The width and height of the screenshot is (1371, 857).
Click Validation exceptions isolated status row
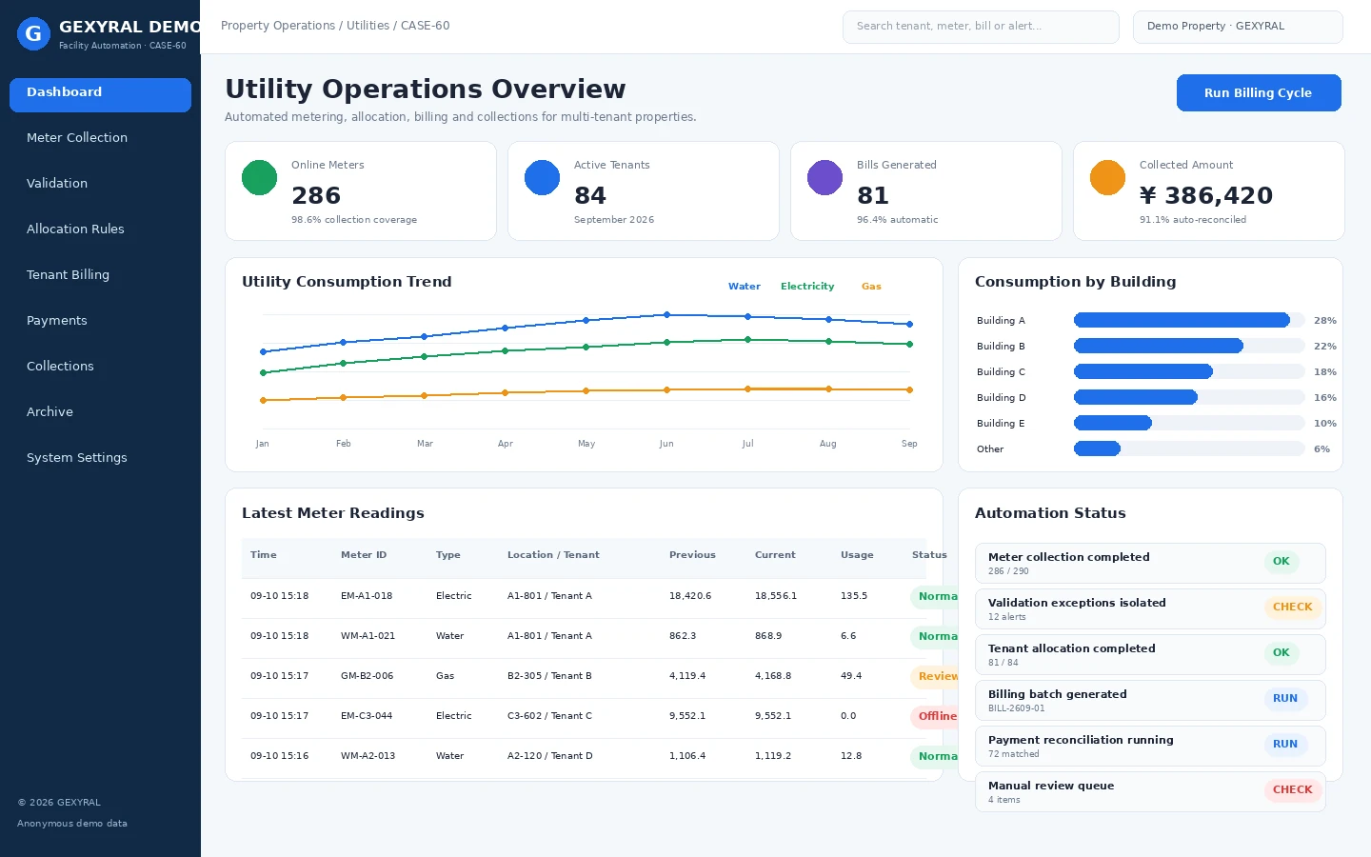(1150, 609)
